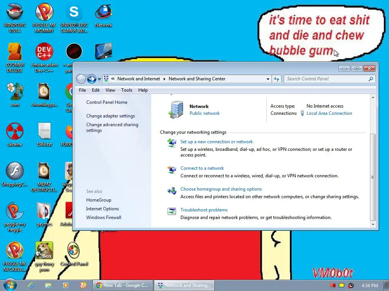
Task: Open Change adapter settings
Action: point(111,116)
